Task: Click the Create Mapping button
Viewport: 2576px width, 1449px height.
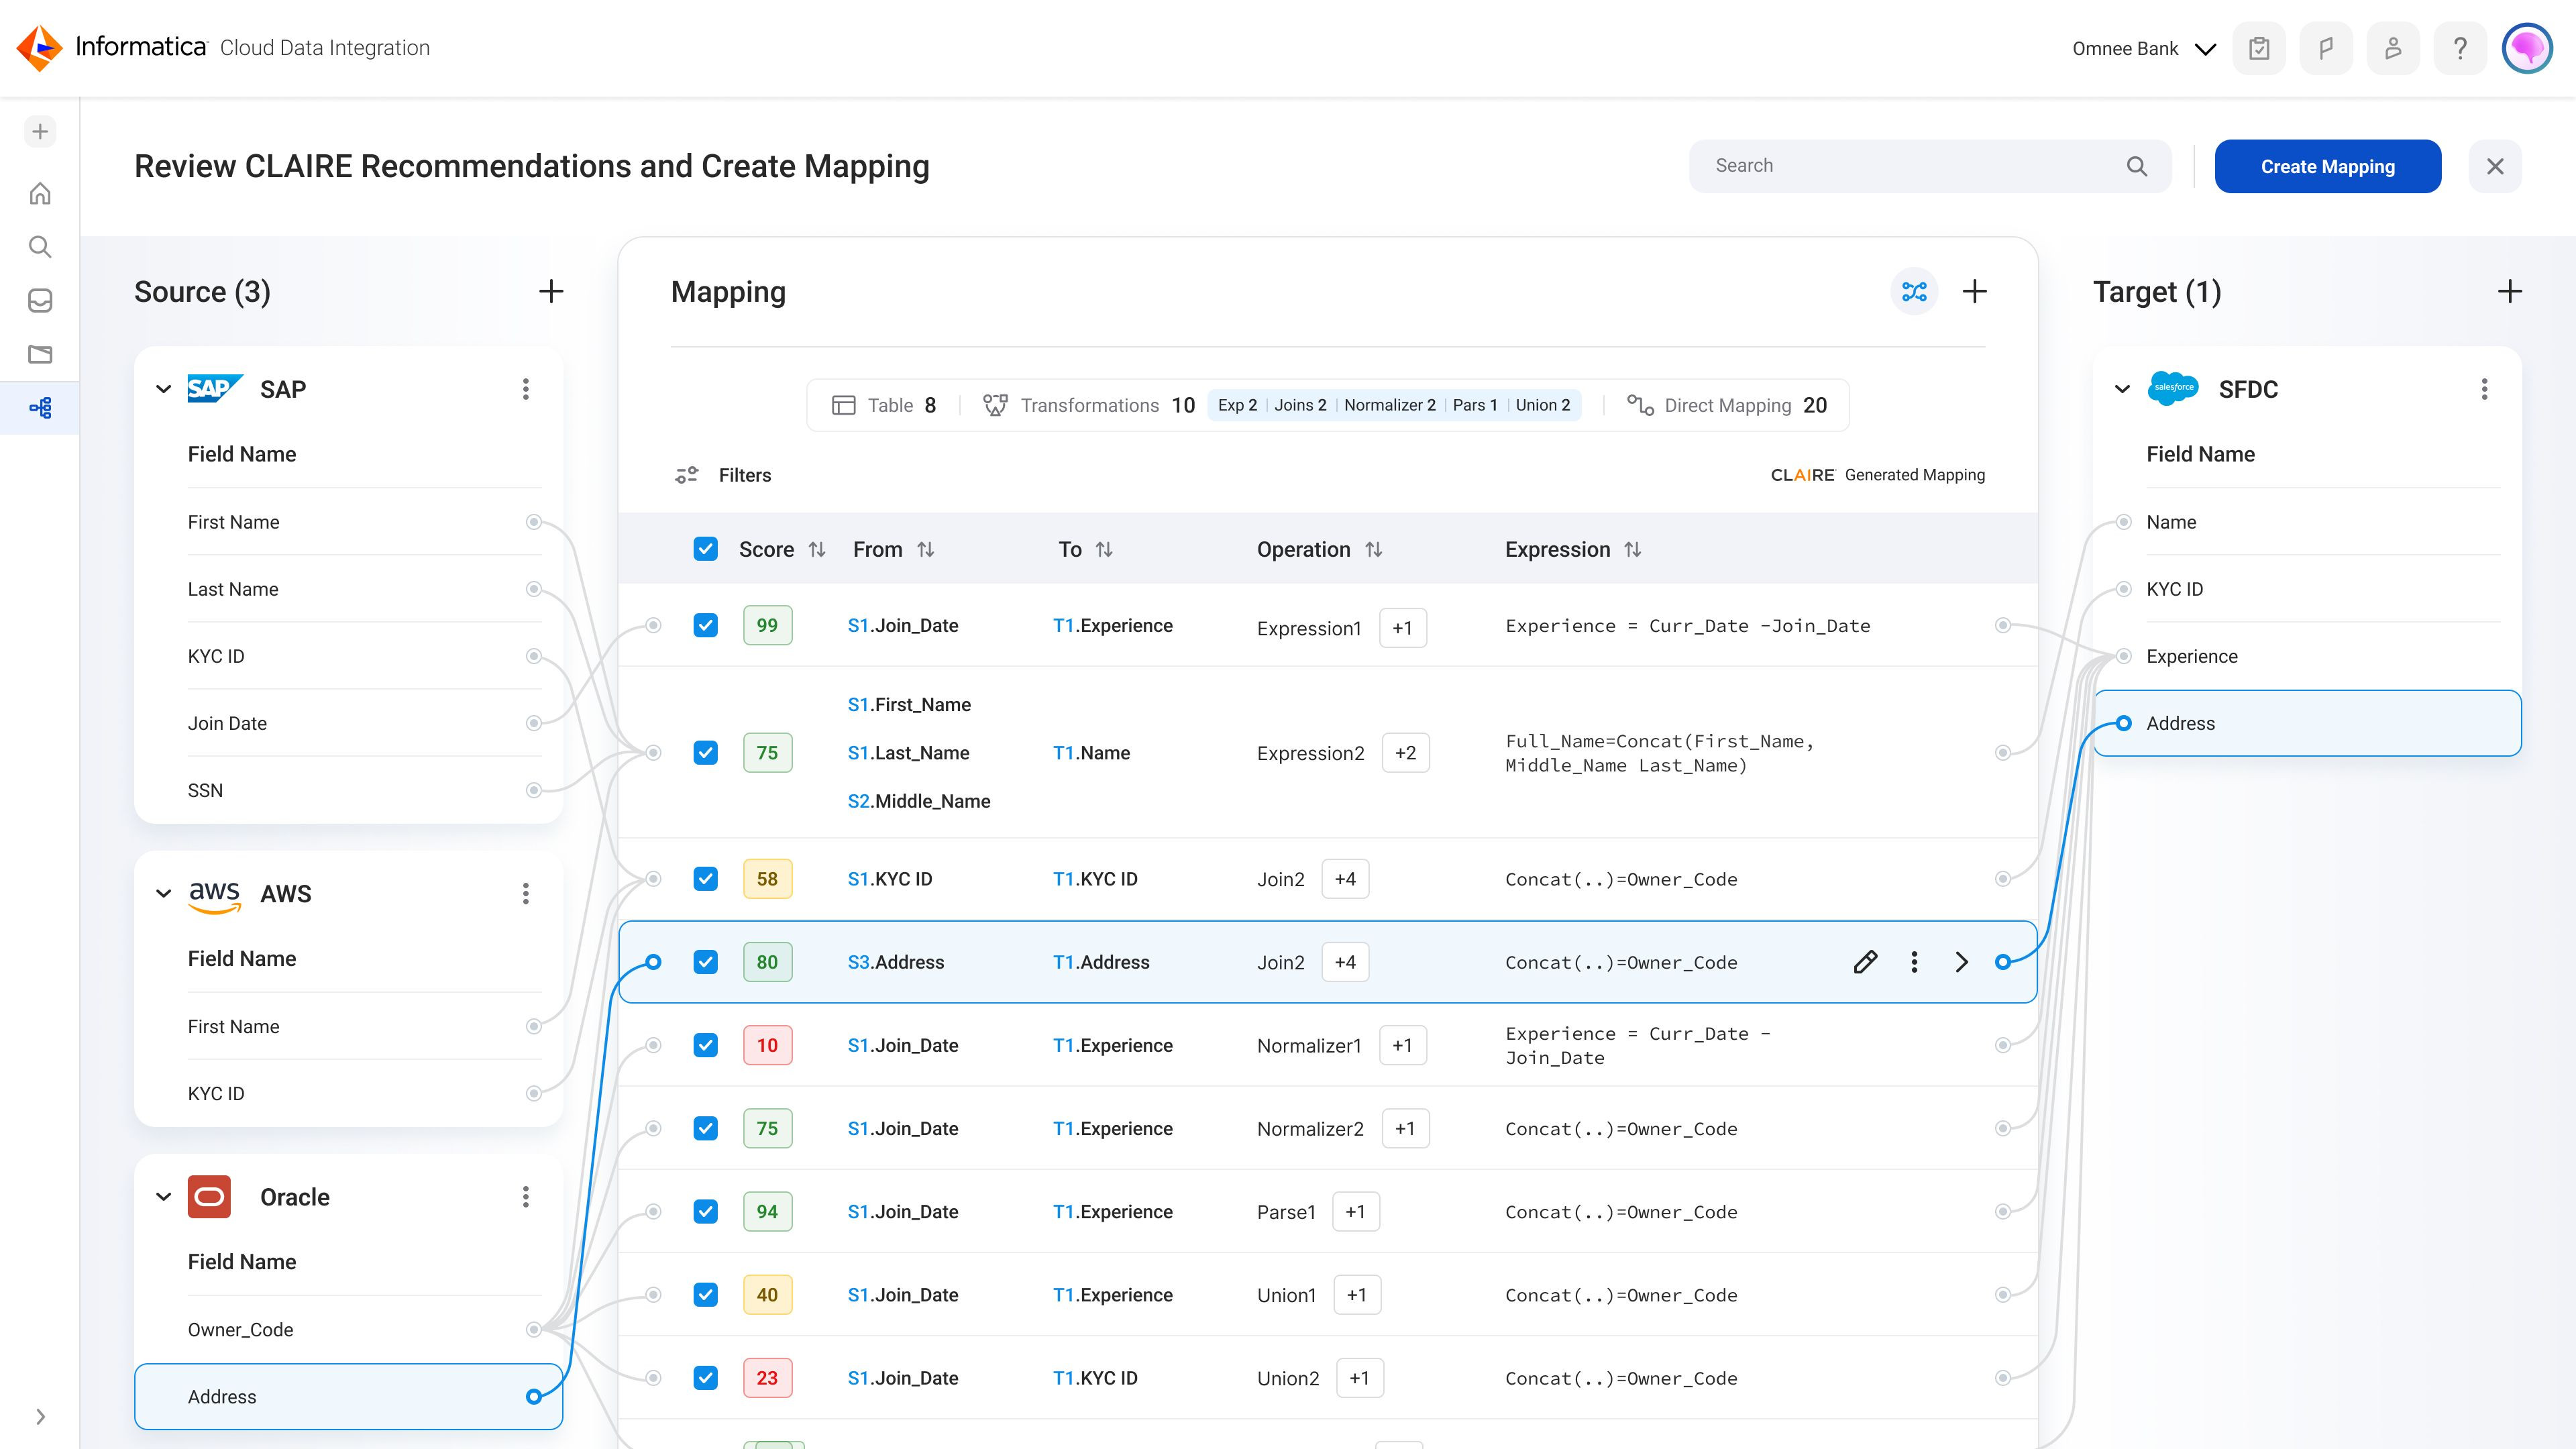Action: tap(2327, 166)
